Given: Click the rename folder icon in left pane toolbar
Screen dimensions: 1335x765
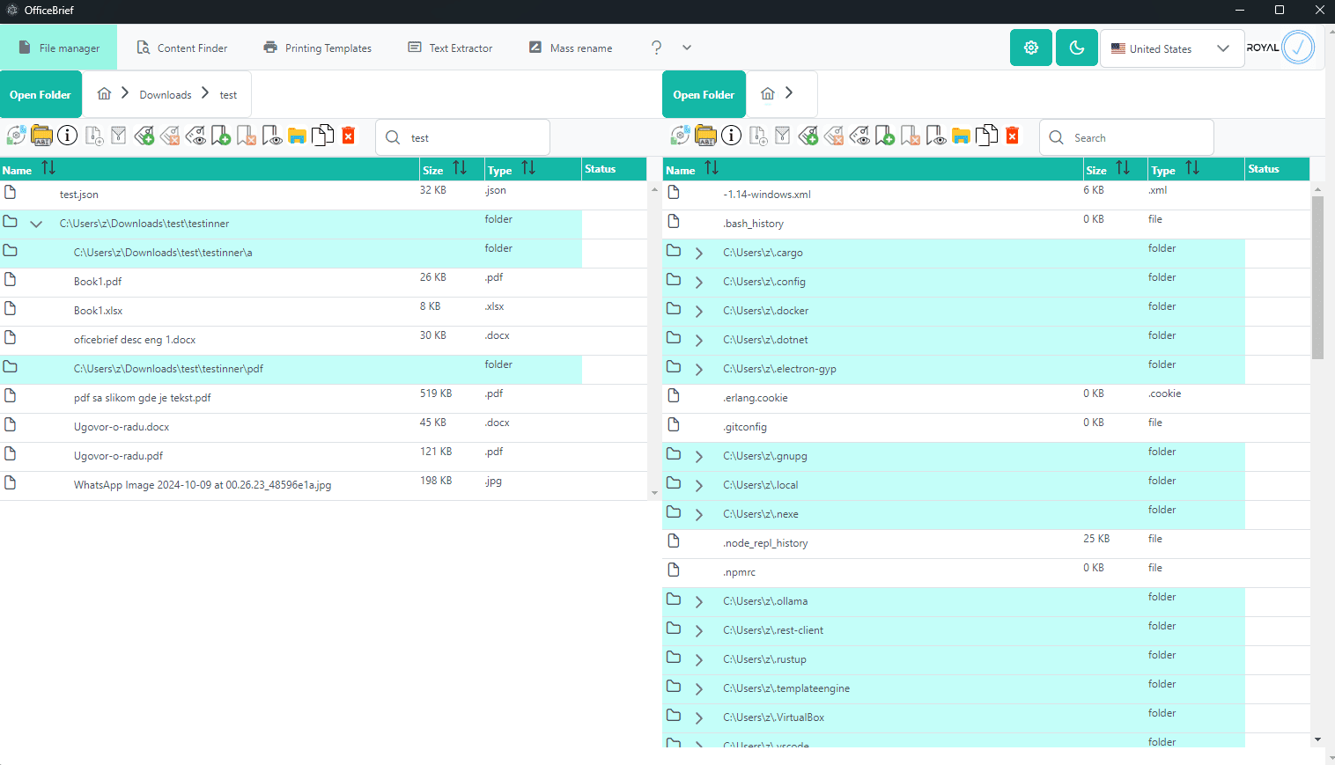Looking at the screenshot, I should click(41, 136).
